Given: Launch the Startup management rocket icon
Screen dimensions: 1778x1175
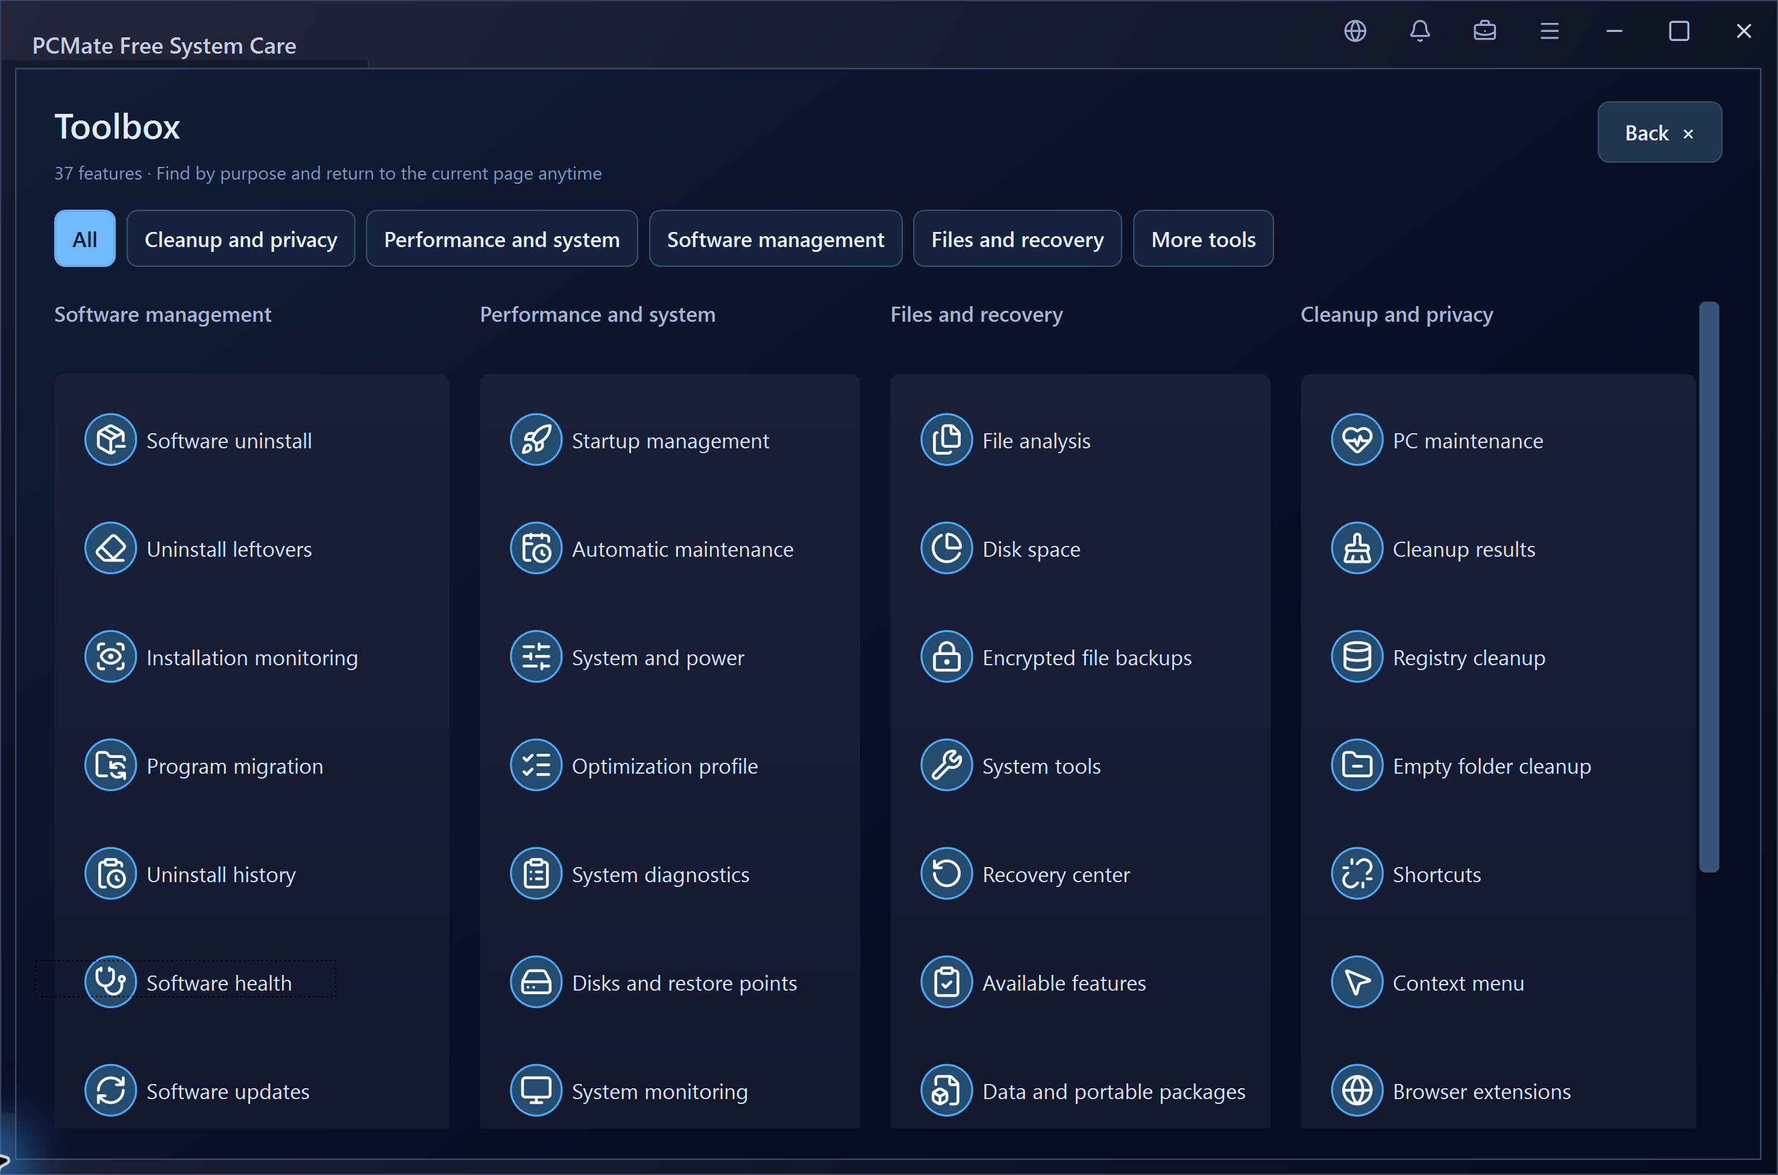Looking at the screenshot, I should point(536,440).
